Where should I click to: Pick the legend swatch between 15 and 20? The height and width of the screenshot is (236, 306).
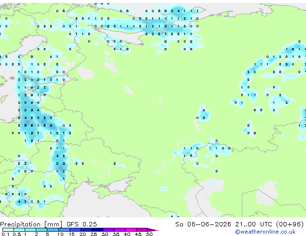tap(75, 230)
